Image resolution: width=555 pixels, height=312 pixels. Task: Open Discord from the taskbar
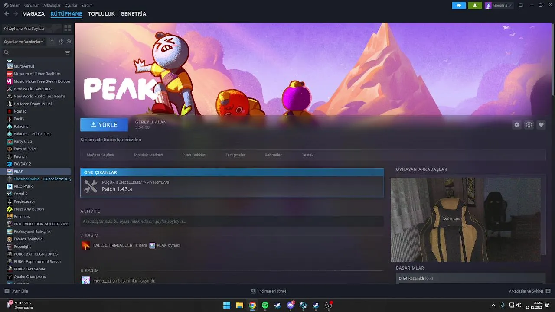tap(291, 305)
